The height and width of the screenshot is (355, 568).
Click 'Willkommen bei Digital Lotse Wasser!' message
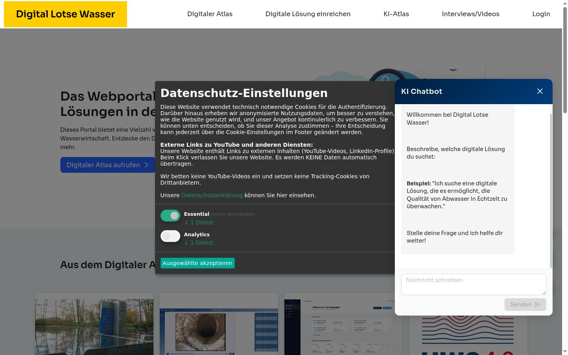(447, 119)
